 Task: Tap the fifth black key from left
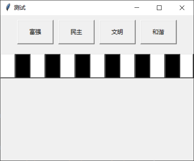point(142,66)
